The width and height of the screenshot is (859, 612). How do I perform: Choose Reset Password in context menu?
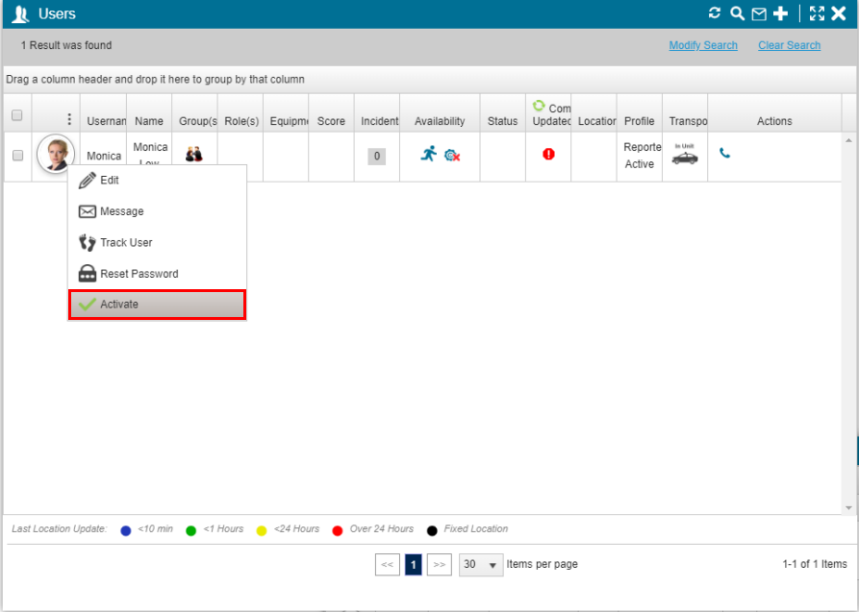click(x=139, y=274)
